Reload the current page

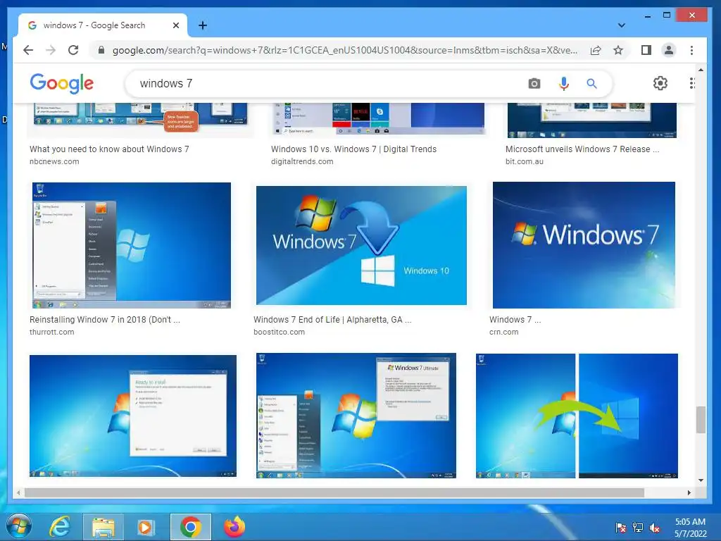point(73,50)
